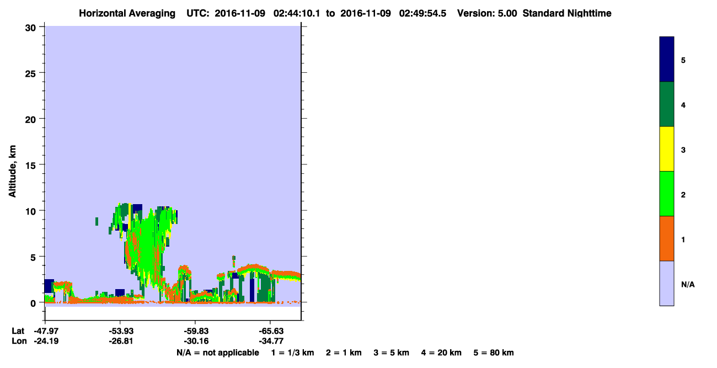Click the 30 altitude tick label
717x368 pixels.
pyautogui.click(x=31, y=27)
